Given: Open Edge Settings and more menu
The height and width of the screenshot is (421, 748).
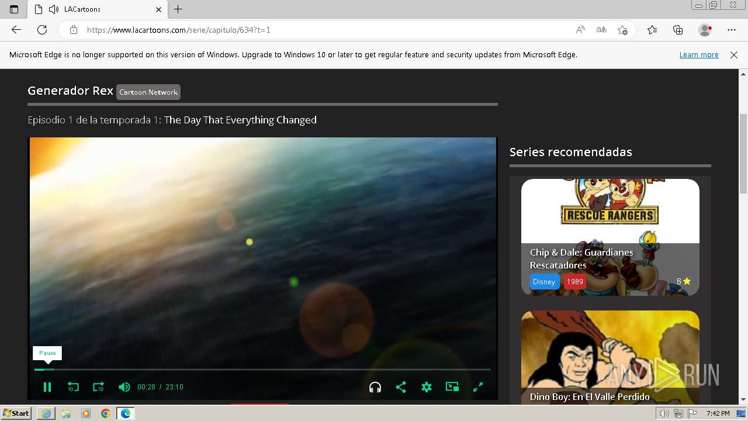Looking at the screenshot, I should click(x=732, y=30).
